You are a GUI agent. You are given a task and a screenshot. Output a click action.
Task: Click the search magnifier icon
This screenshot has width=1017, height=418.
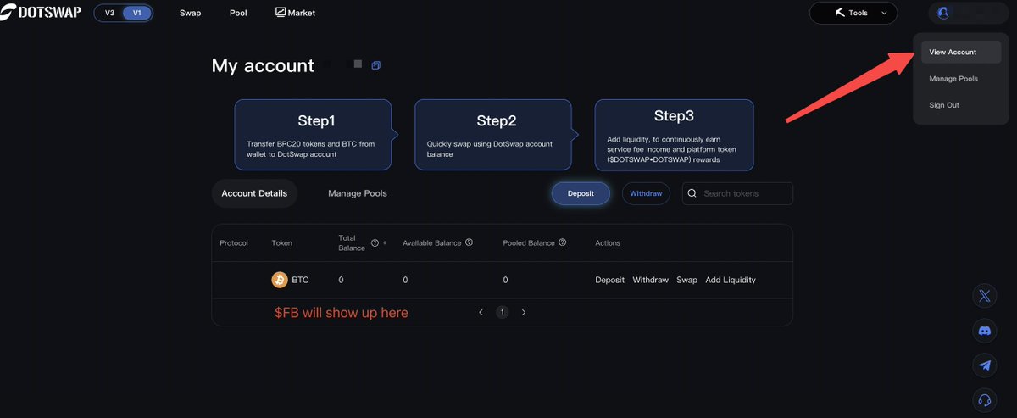coord(693,193)
